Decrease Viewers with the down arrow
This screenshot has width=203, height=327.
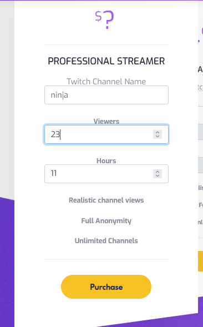[x=158, y=137]
